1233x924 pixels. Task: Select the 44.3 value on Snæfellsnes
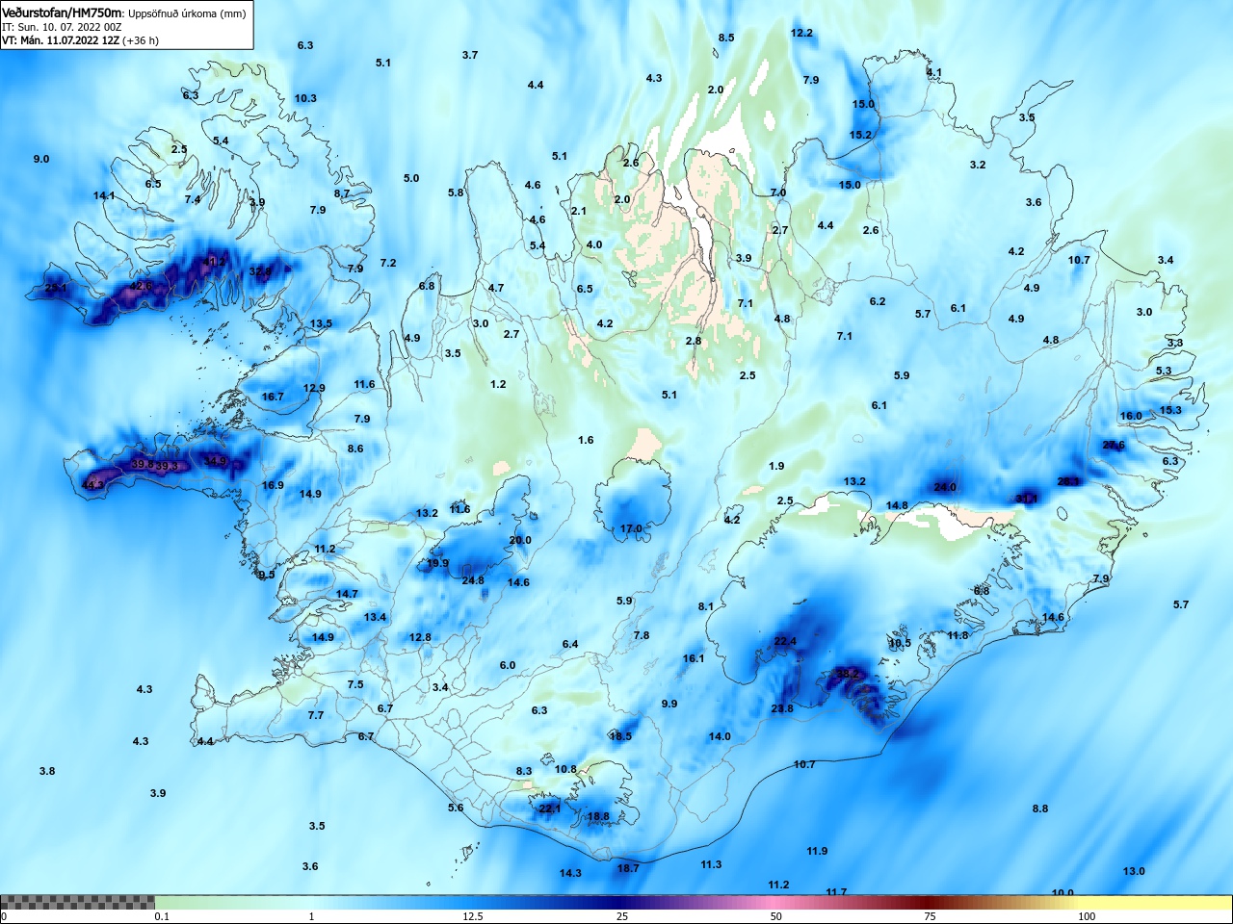click(x=92, y=484)
